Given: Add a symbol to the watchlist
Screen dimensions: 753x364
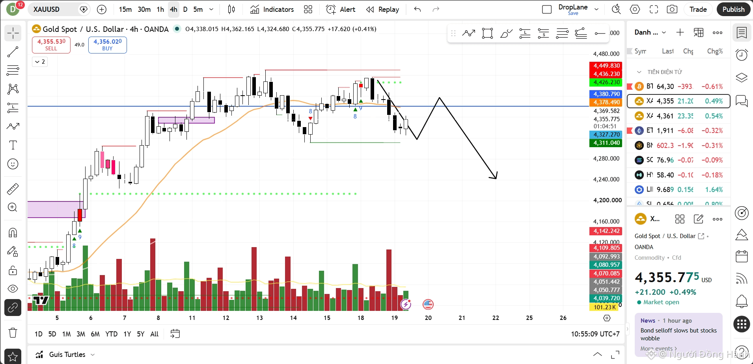Looking at the screenshot, I should click(680, 33).
